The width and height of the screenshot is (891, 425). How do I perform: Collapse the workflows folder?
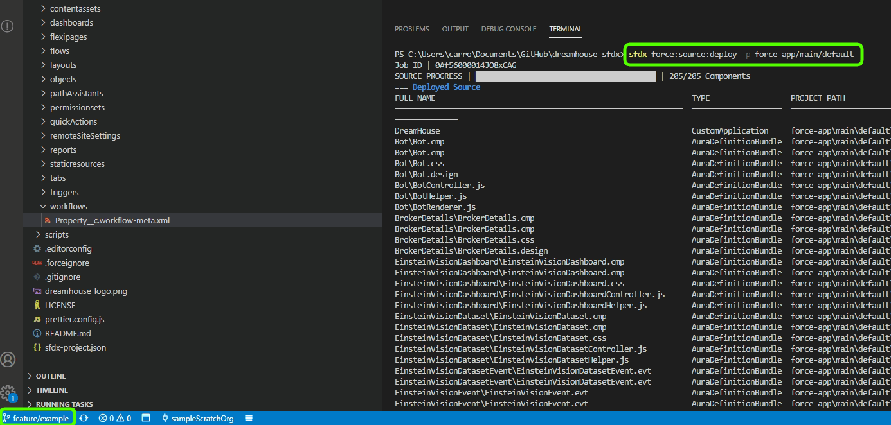click(68, 206)
